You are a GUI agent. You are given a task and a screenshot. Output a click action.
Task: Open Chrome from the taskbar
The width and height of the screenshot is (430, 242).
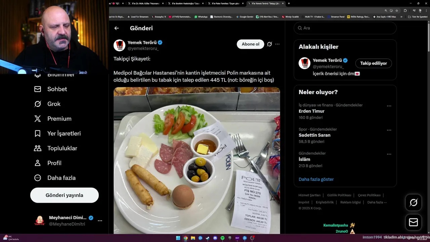pos(185,238)
